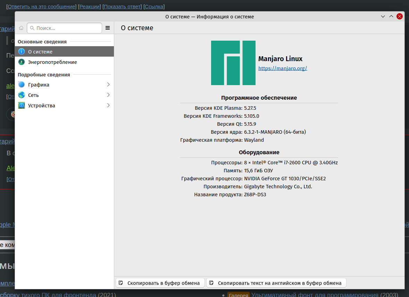Image resolution: width=409 pixels, height=297 pixels.
Task: Click the KDE Frameworks version 5.105.0
Action: click(251, 116)
